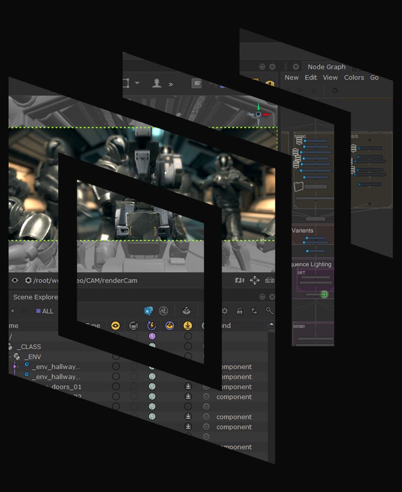
Task: Select the SET group label in Node Graph
Action: click(301, 273)
